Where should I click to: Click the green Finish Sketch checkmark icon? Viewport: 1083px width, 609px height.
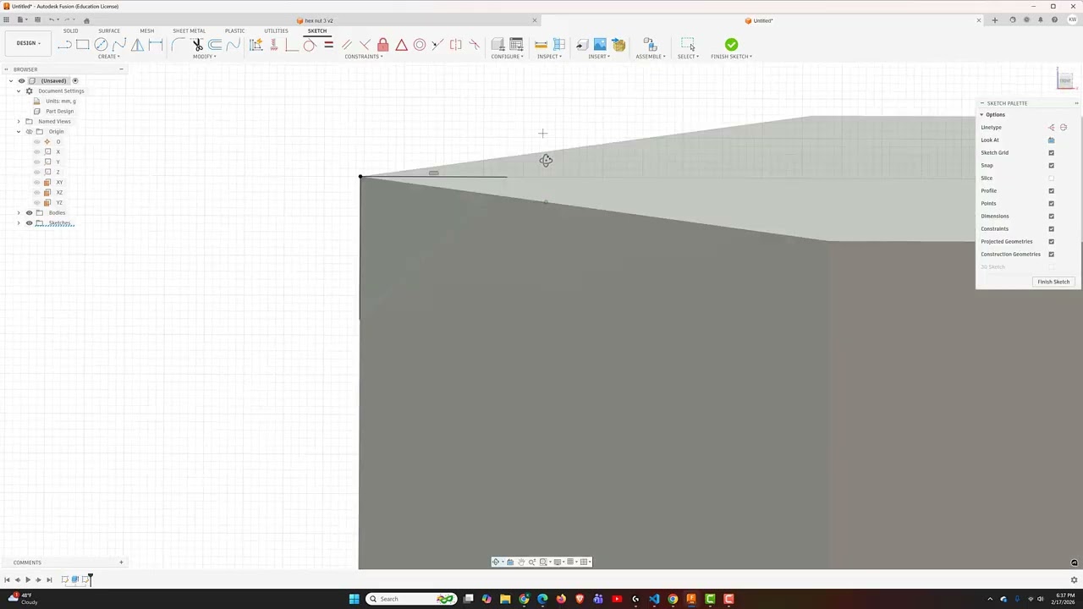pyautogui.click(x=731, y=44)
